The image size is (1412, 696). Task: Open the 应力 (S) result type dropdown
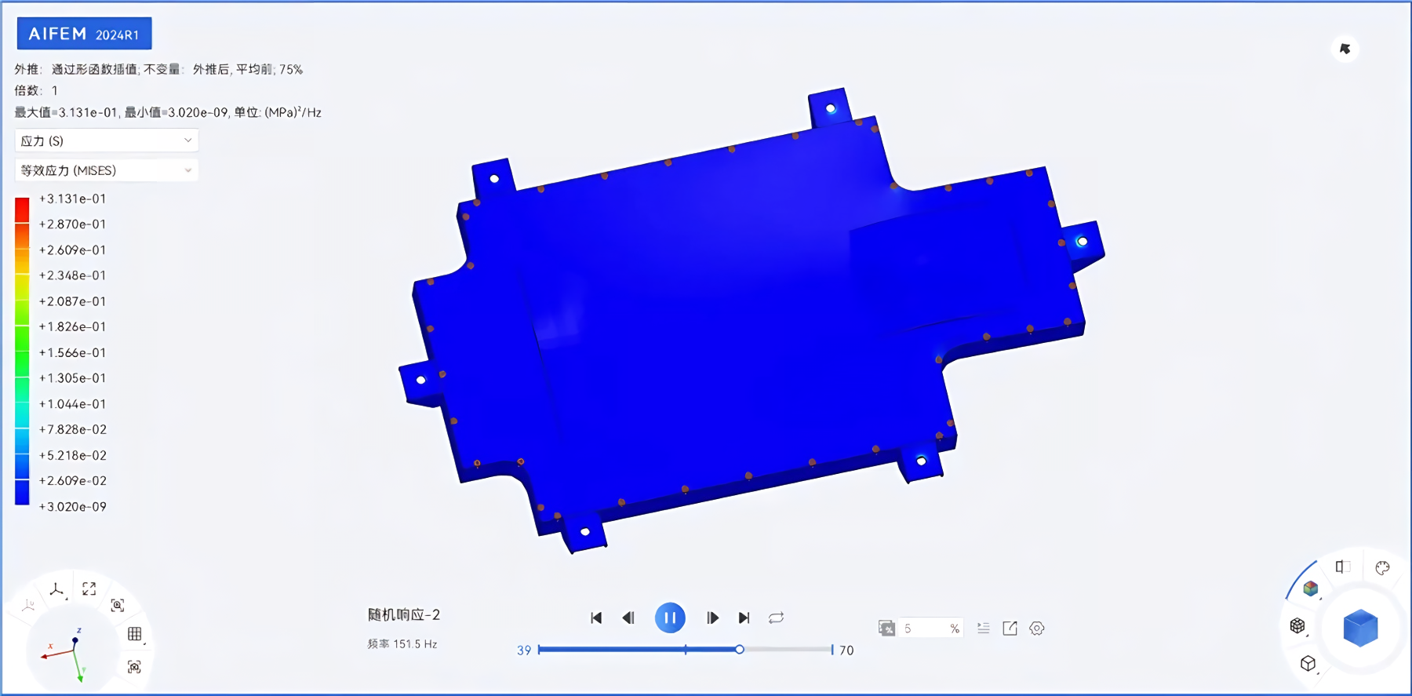(107, 140)
